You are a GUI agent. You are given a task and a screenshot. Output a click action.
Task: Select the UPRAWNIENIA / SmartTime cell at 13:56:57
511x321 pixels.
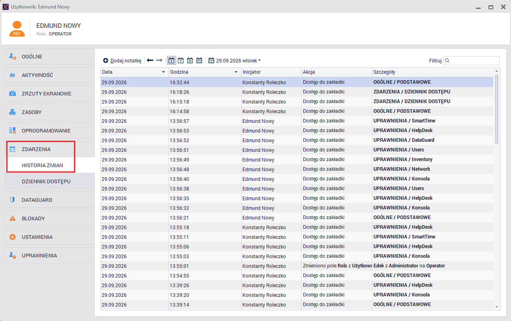433,121
